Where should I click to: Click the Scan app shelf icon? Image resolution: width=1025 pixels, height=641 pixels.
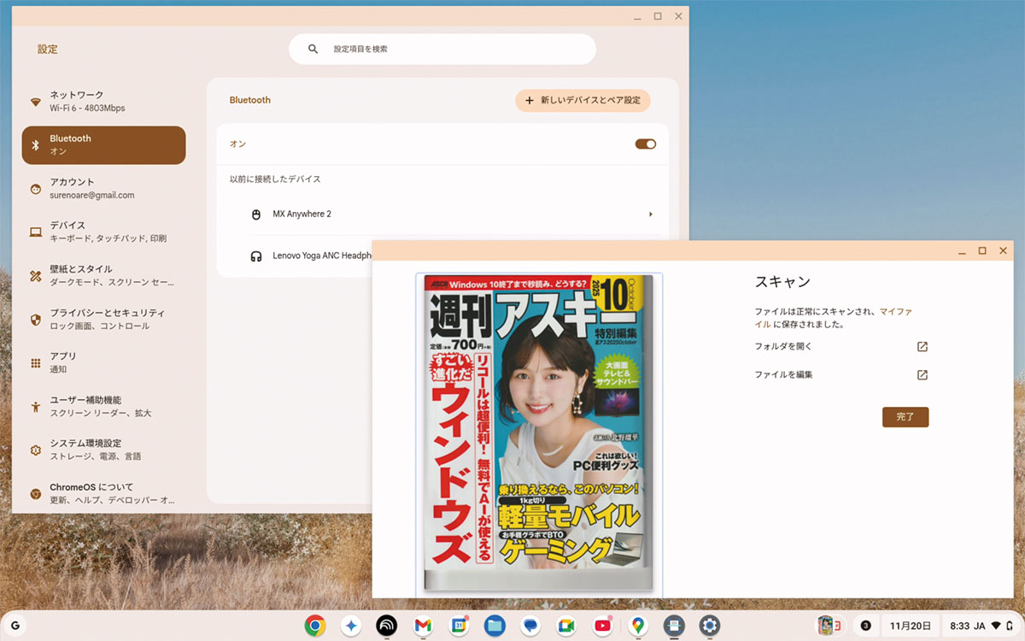[x=674, y=626]
